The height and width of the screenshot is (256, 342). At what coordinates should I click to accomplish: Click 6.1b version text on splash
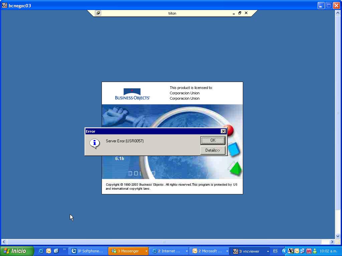120,158
